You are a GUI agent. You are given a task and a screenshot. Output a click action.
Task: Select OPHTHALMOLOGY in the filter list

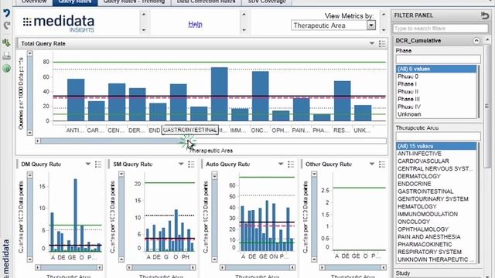(x=436, y=229)
